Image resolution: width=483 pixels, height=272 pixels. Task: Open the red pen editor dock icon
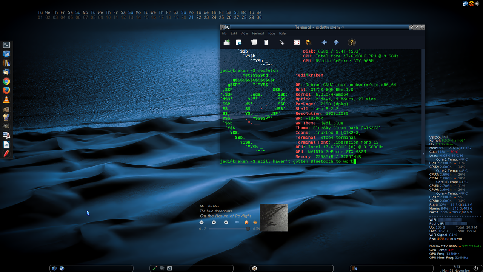point(6,154)
